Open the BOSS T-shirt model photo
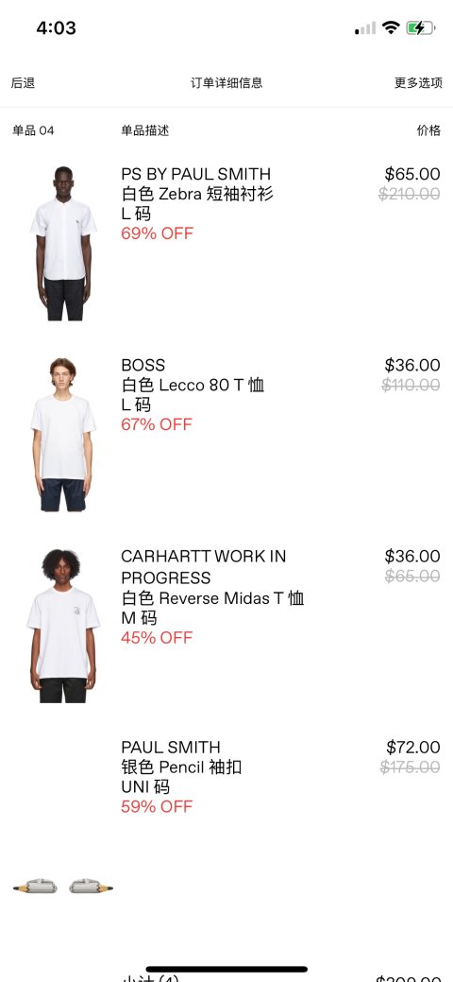This screenshot has height=982, width=453. click(63, 435)
